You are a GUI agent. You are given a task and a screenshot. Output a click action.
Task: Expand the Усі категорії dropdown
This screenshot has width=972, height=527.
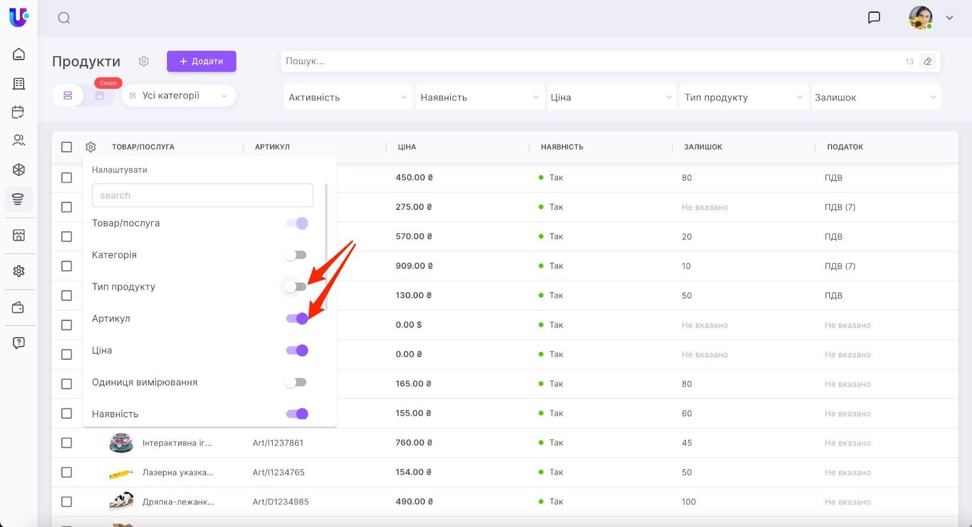pos(179,96)
